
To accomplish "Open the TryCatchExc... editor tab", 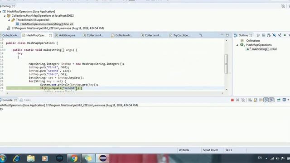I will (182, 35).
